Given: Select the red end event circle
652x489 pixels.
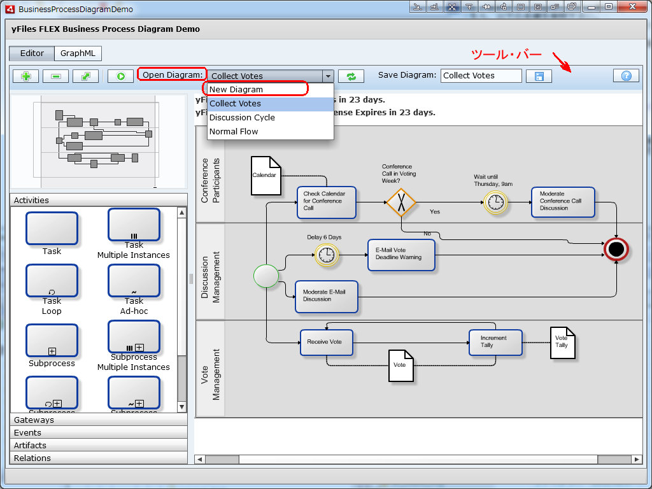Looking at the screenshot, I should (x=616, y=250).
